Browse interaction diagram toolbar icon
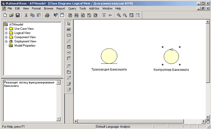Screen dimensions: 211x129 (76, 15)
